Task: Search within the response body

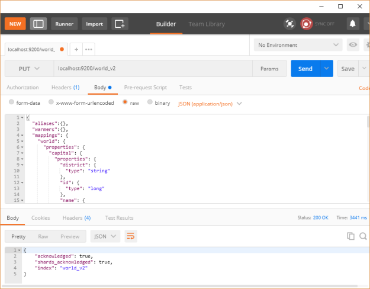Action: coord(363,236)
